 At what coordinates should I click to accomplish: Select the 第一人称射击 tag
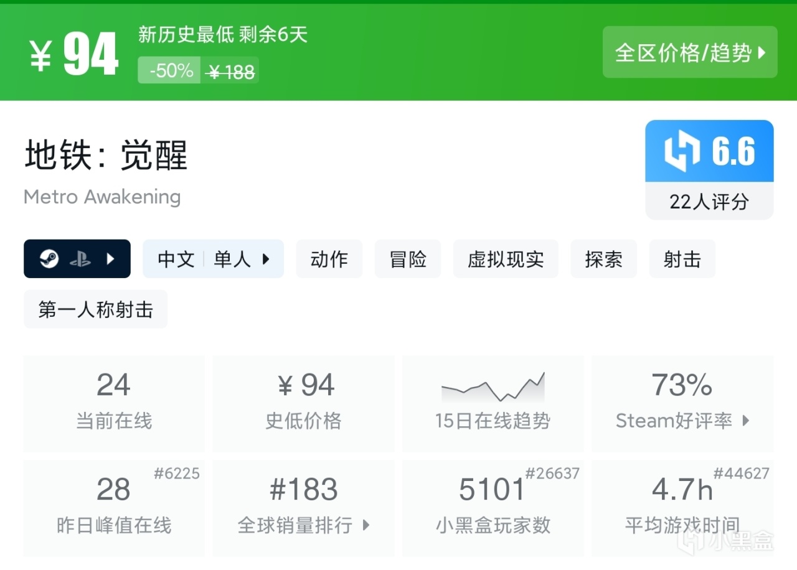tap(95, 309)
